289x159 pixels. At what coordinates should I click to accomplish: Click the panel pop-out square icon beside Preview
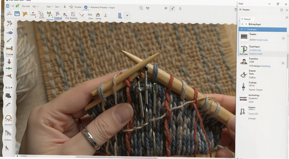281,10
